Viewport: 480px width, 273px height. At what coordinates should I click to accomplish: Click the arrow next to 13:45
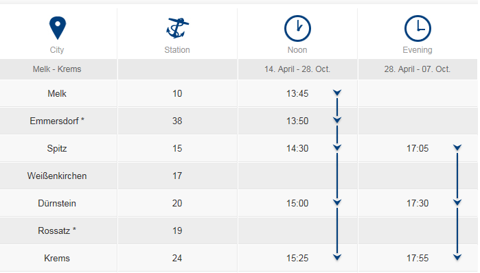(x=337, y=93)
